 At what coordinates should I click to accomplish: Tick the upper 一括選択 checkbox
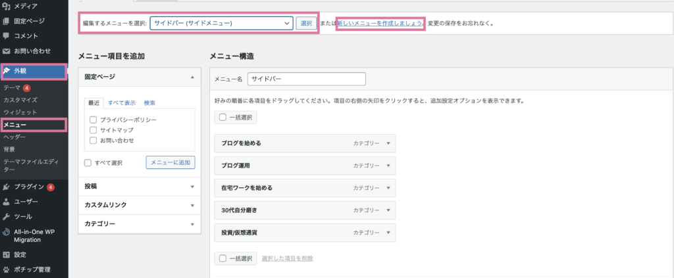click(x=222, y=117)
